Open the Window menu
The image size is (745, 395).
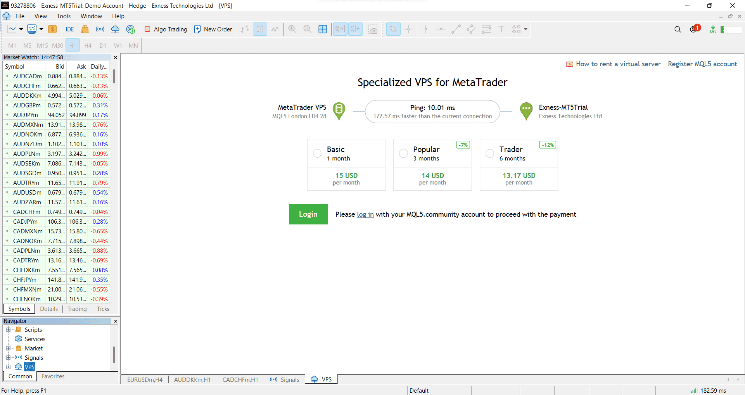pyautogui.click(x=91, y=16)
